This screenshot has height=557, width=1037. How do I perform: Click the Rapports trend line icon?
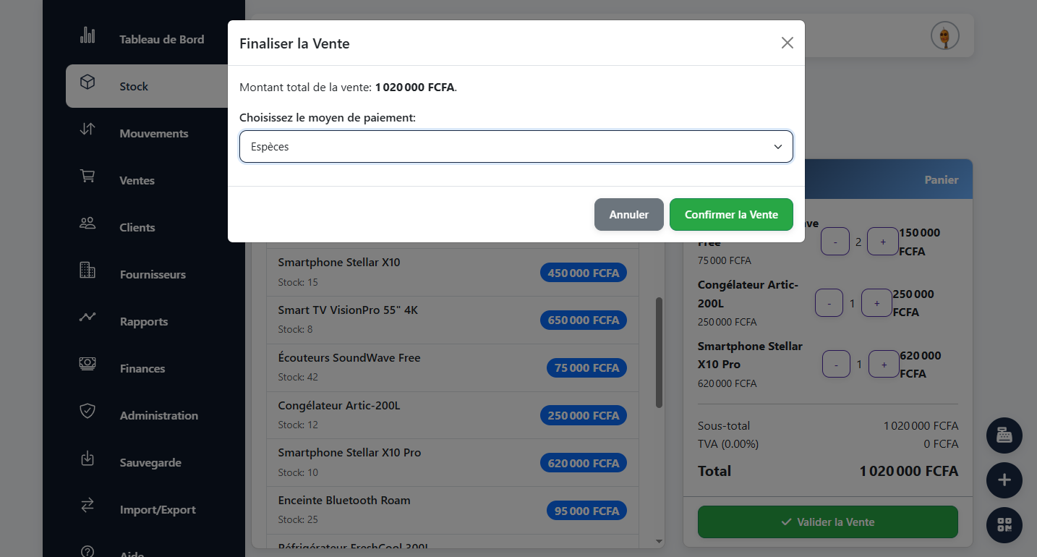[x=88, y=318]
